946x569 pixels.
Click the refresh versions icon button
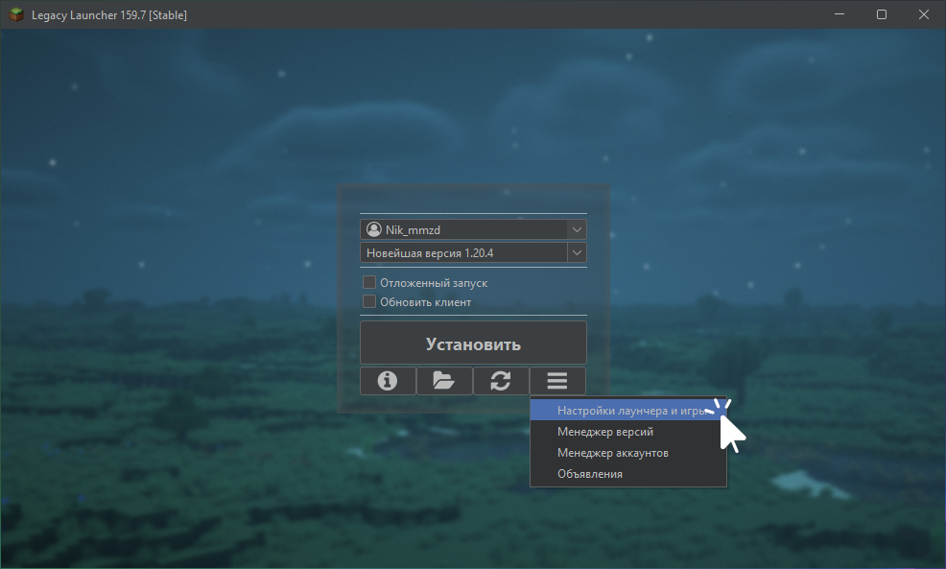click(501, 381)
